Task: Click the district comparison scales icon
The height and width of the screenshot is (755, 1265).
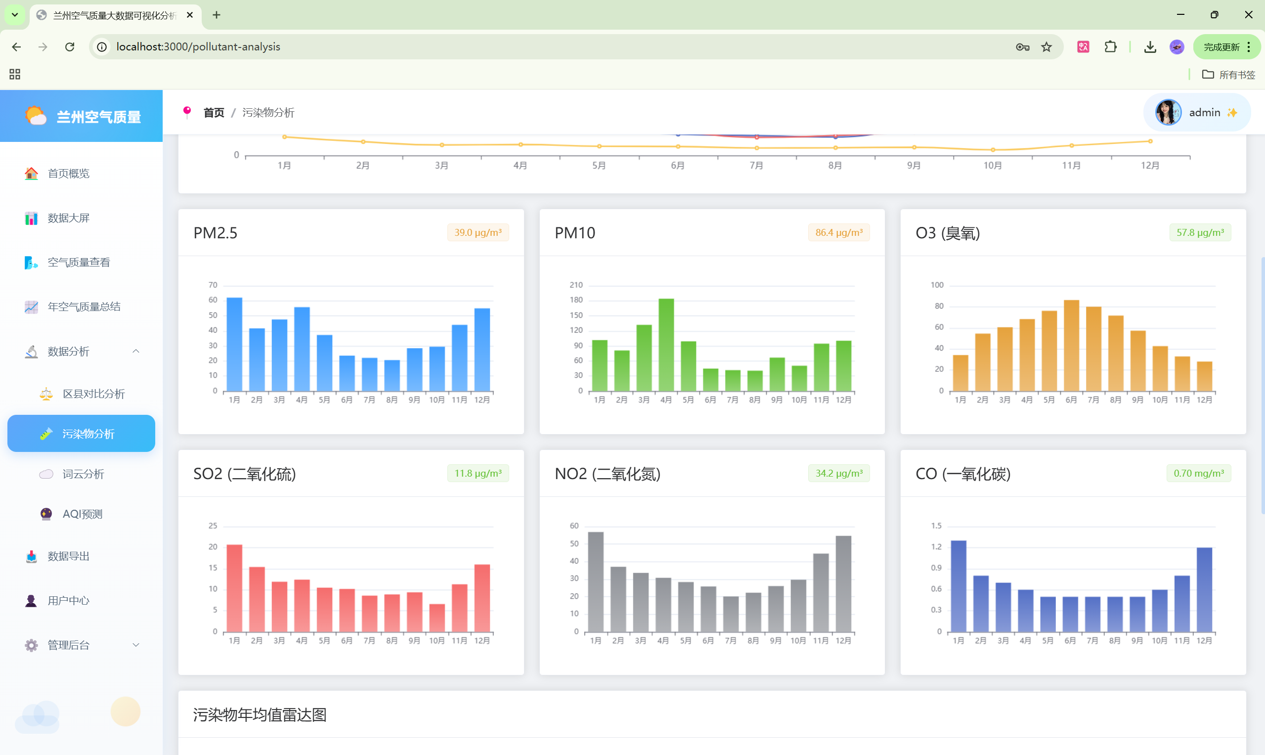Action: coord(46,394)
